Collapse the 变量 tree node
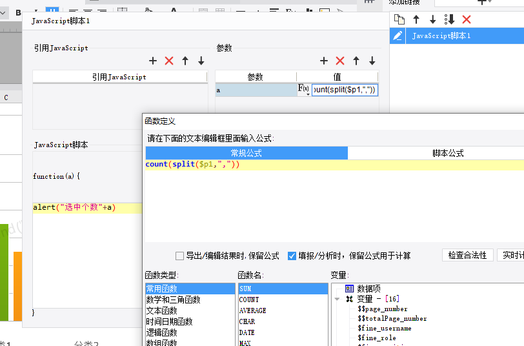 (338, 300)
